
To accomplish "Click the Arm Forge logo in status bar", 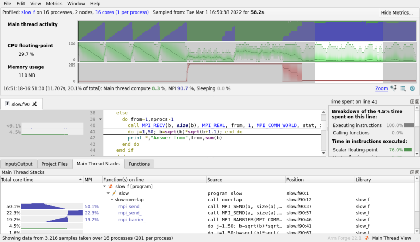I will (x=367, y=238).
